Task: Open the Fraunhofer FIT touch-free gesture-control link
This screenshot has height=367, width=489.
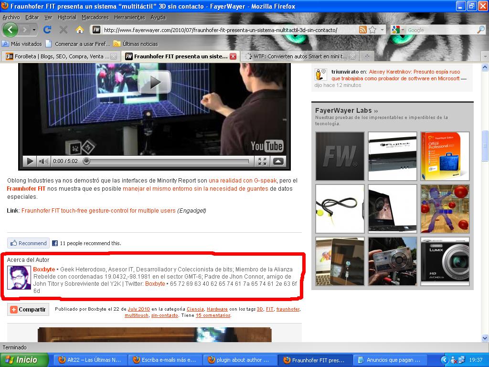Action: coord(98,211)
